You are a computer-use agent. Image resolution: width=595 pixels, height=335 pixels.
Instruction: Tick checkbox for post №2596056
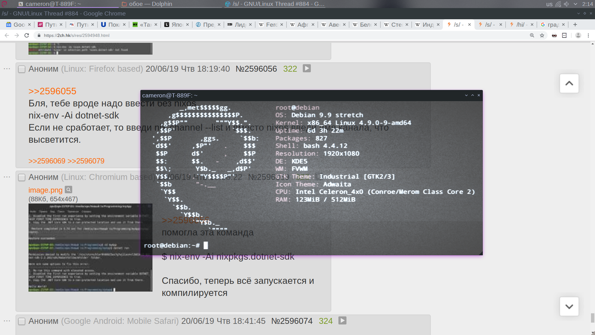[22, 69]
